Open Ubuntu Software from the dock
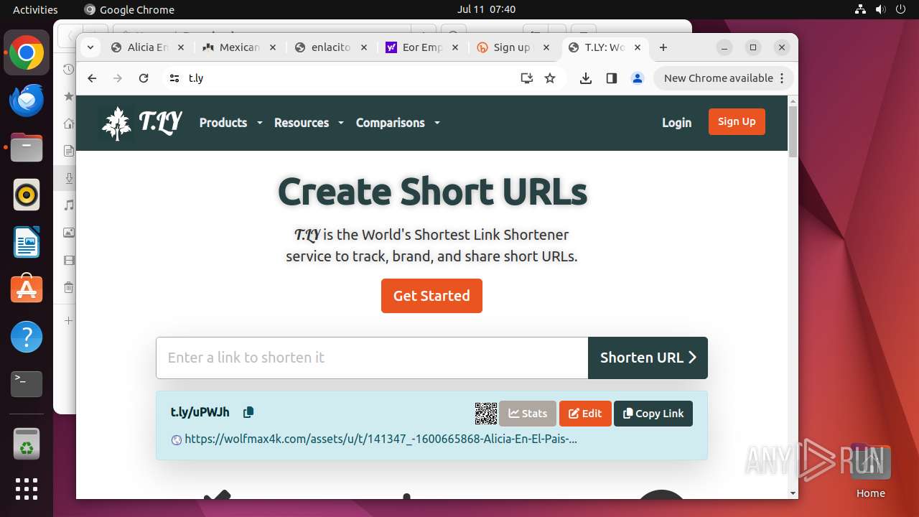Screen dimensions: 919x517 click(x=27, y=289)
